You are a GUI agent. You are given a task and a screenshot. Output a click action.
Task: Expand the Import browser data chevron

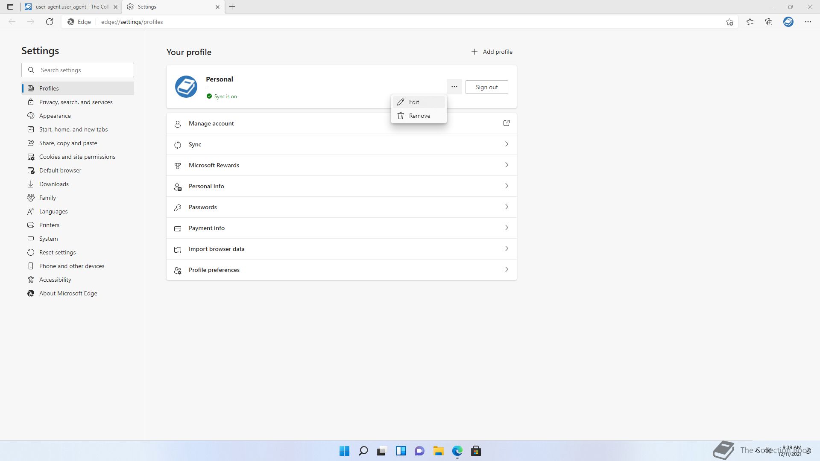[507, 248]
